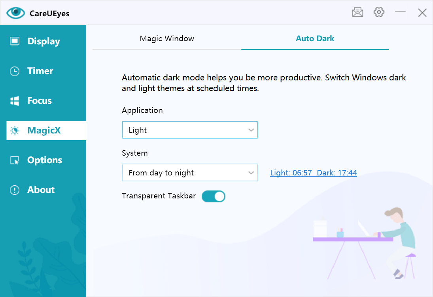Click the About exclamation icon
This screenshot has width=433, height=297.
tap(15, 190)
